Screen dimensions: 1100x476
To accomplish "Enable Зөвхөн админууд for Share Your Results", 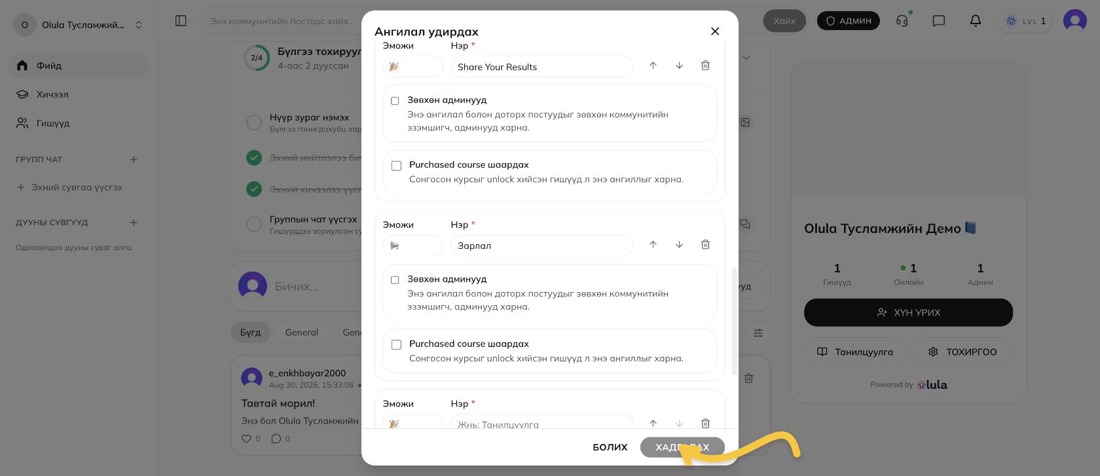I will tap(395, 101).
